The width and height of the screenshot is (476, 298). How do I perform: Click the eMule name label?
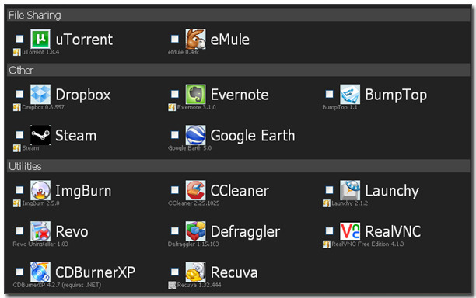pos(230,40)
